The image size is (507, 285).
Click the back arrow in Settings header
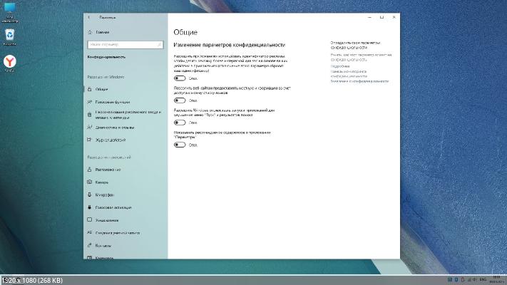pyautogui.click(x=89, y=16)
